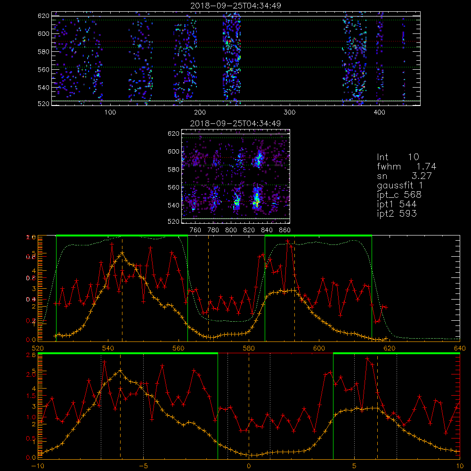The height and width of the screenshot is (471, 471).
Task: Click the 'ipt1 544' label
Action: point(397,204)
